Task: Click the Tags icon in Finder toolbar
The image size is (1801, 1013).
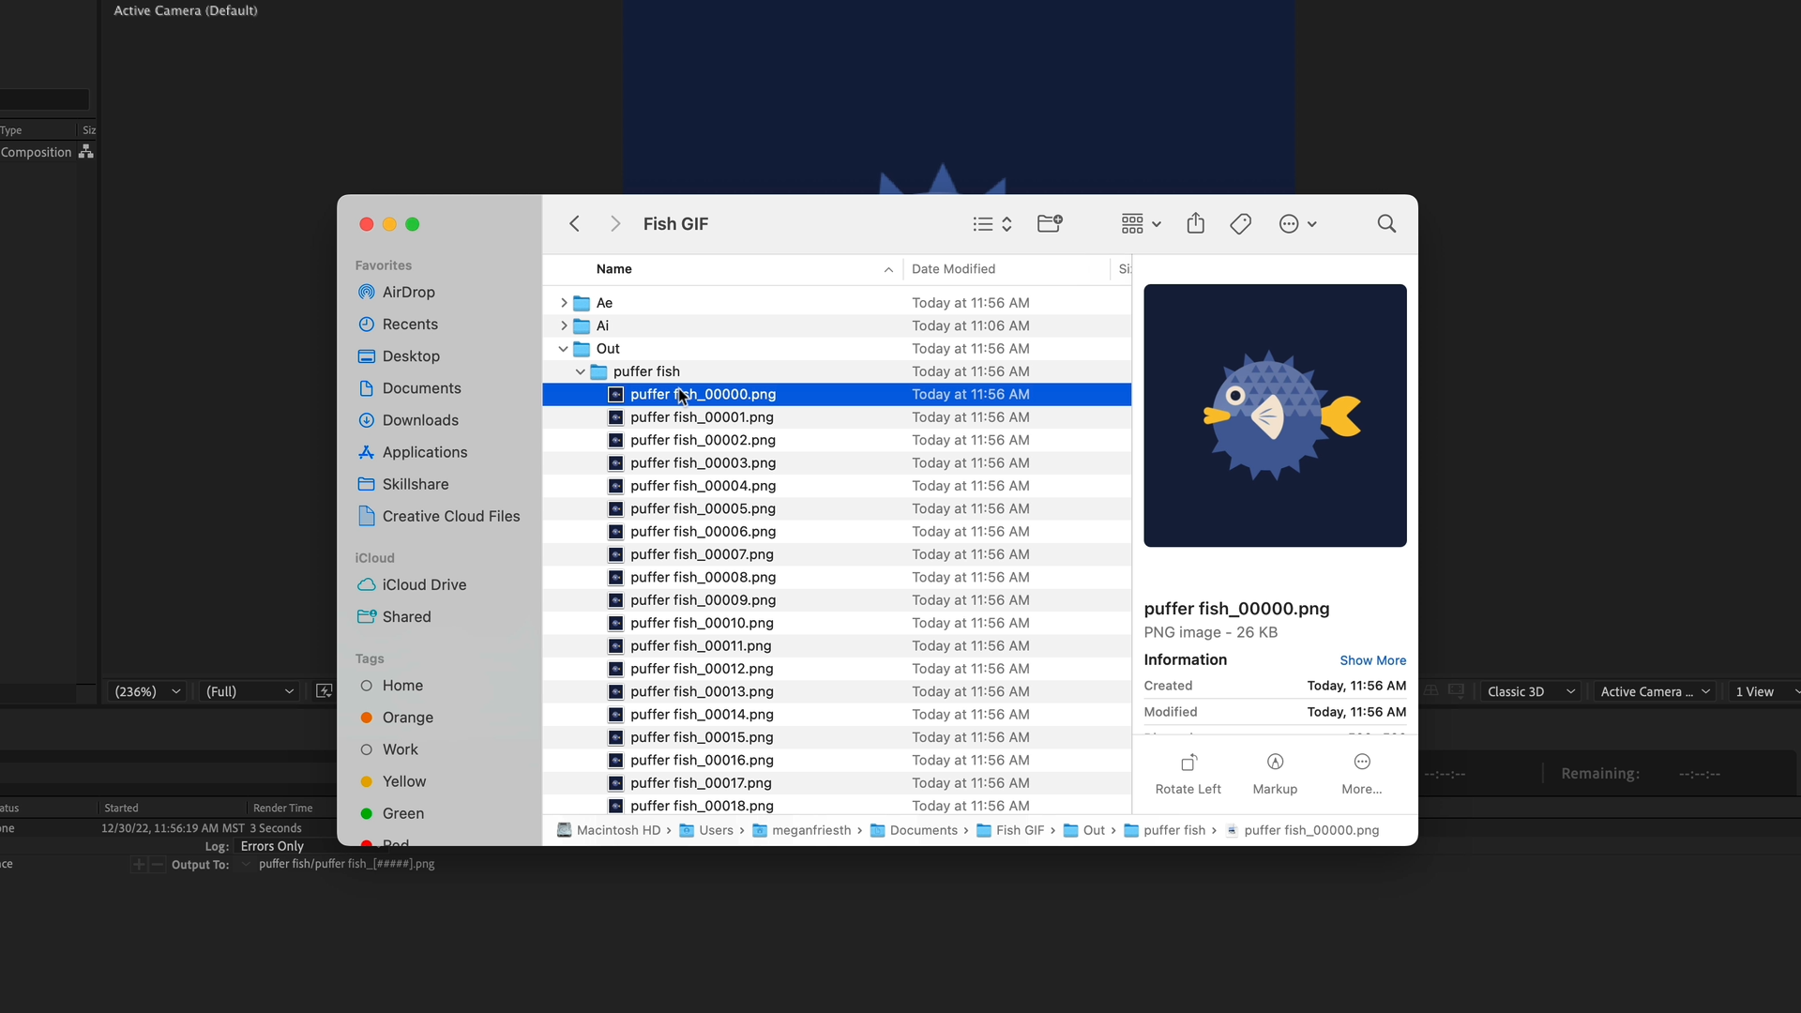Action: coord(1240,223)
